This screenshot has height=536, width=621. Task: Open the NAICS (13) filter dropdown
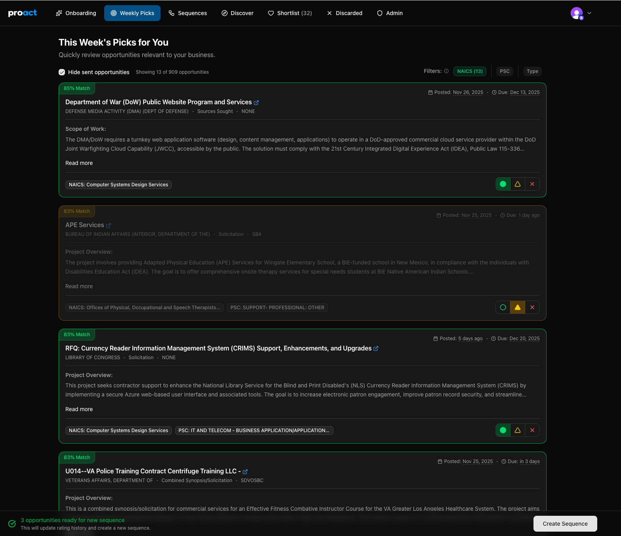click(470, 71)
